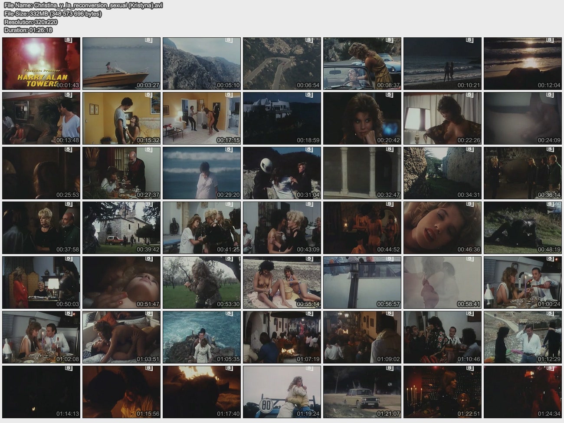Open the mountain coast frame at 00:05:10
This screenshot has height=423, width=564.
point(202,63)
